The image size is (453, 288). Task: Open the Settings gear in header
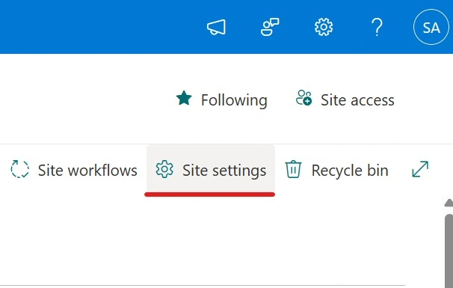324,27
